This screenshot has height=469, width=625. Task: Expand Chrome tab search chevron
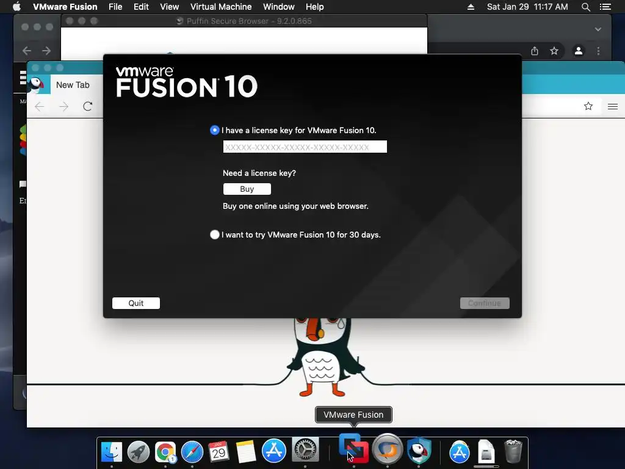[x=598, y=29]
